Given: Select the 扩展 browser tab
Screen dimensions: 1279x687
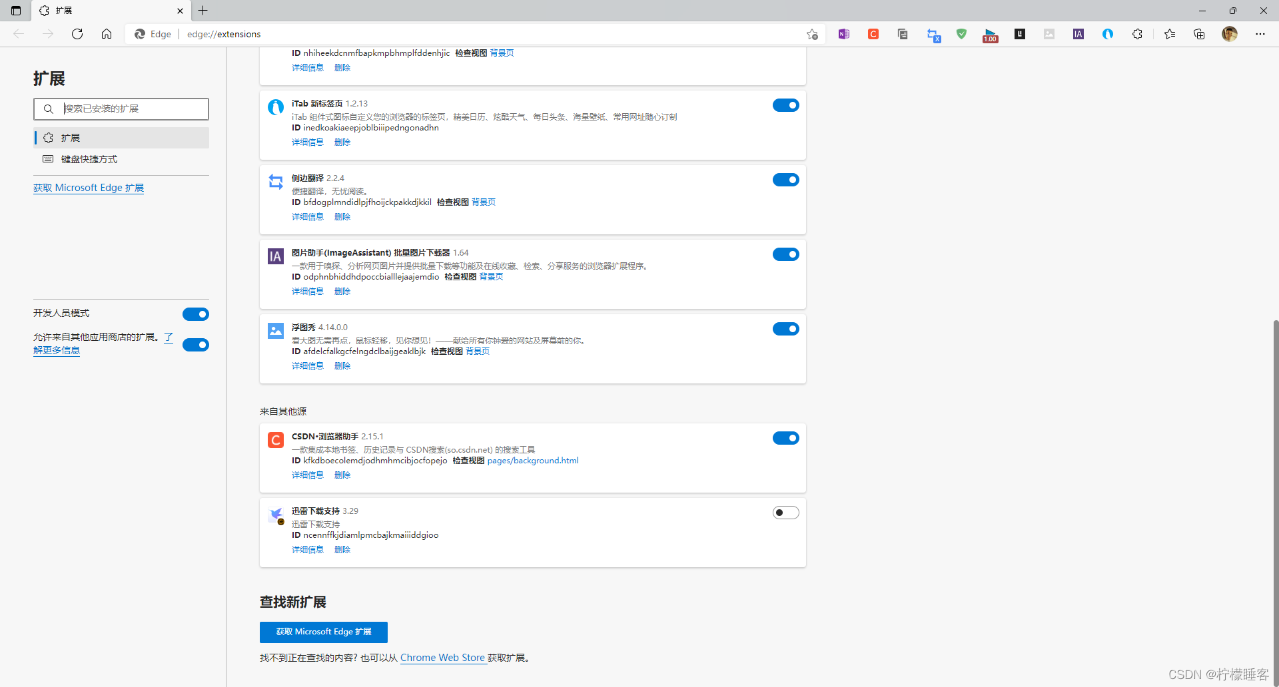Looking at the screenshot, I should (112, 11).
